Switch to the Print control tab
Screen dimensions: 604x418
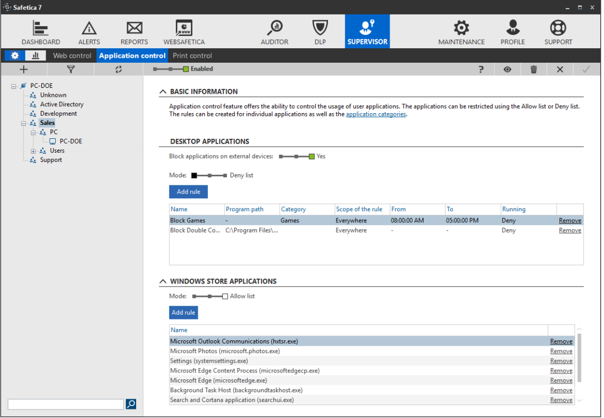tap(192, 56)
